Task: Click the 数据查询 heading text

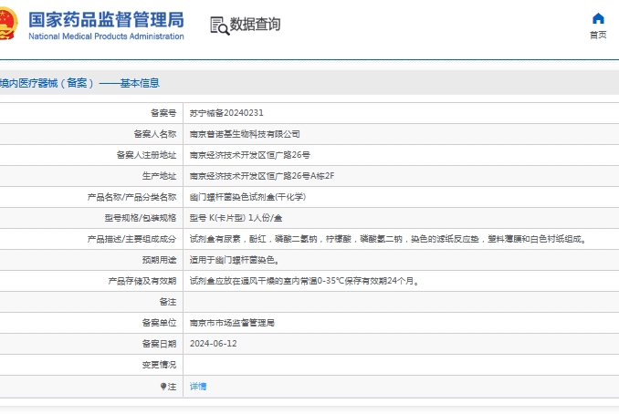Action: [x=255, y=24]
